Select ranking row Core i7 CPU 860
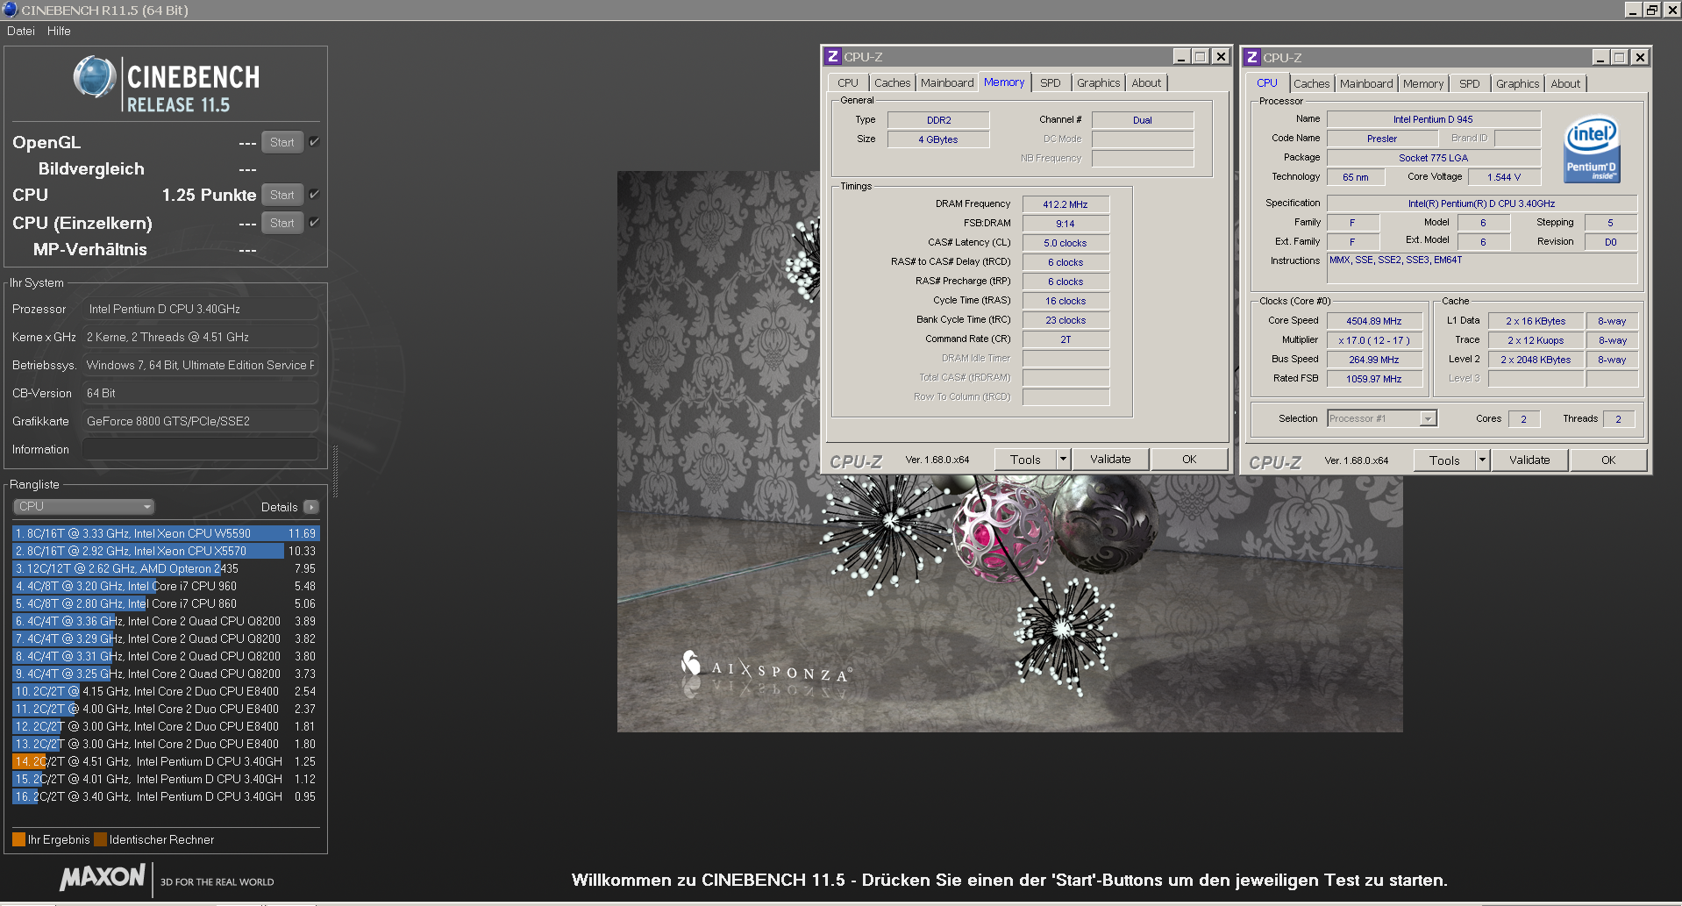Image resolution: width=1682 pixels, height=906 pixels. pos(166,603)
